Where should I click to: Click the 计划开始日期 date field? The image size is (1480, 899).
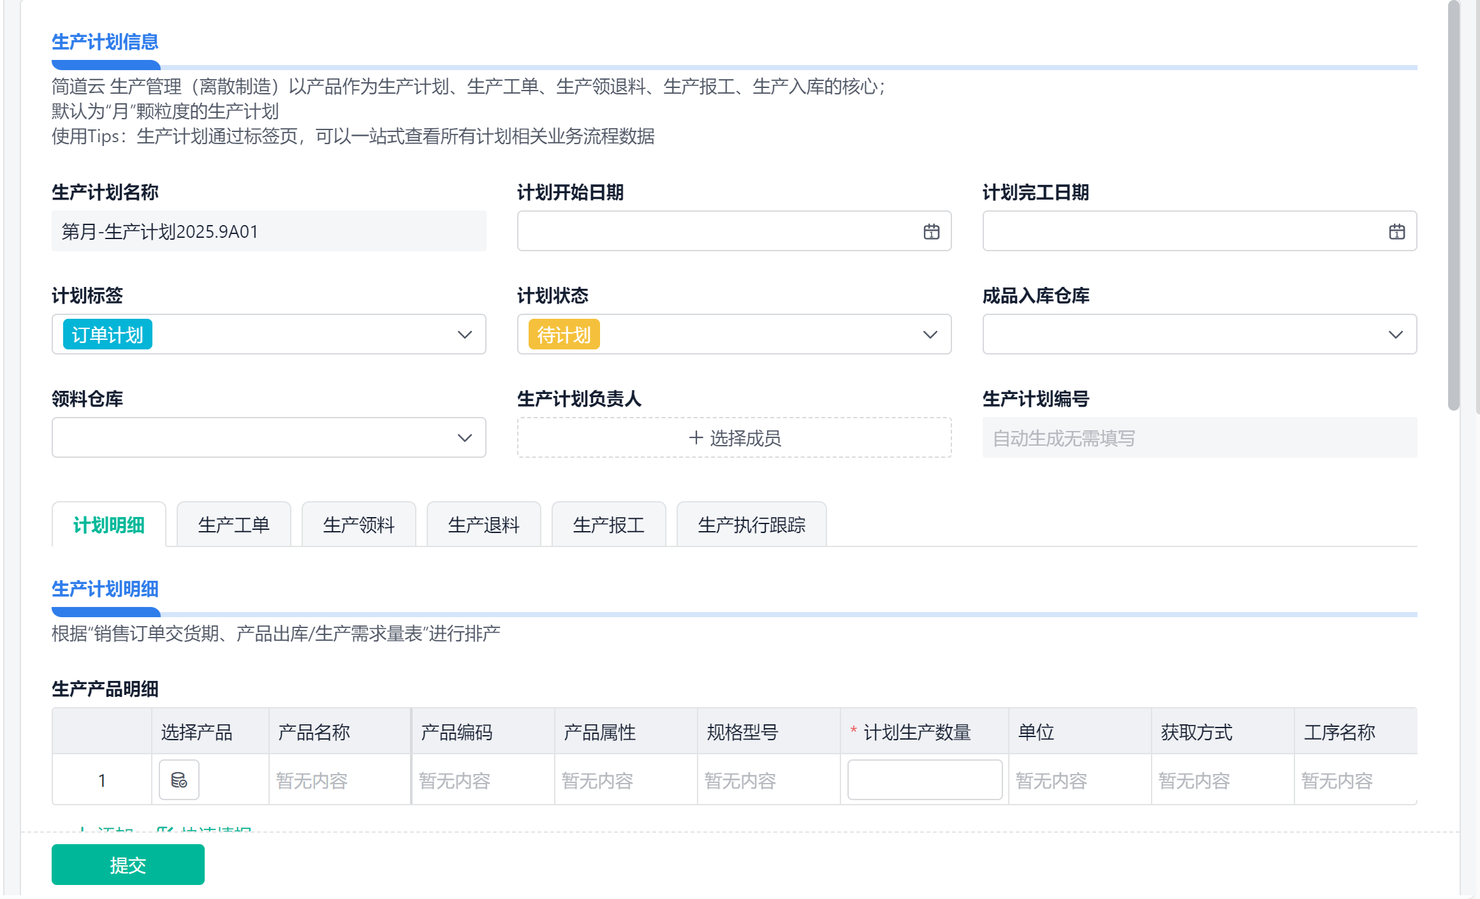[714, 231]
